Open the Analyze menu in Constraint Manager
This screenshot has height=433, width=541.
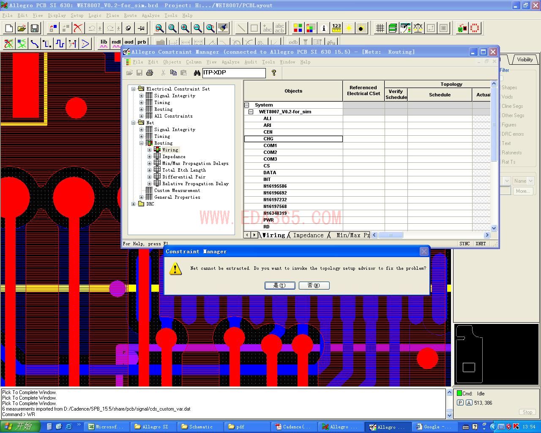pyautogui.click(x=230, y=62)
